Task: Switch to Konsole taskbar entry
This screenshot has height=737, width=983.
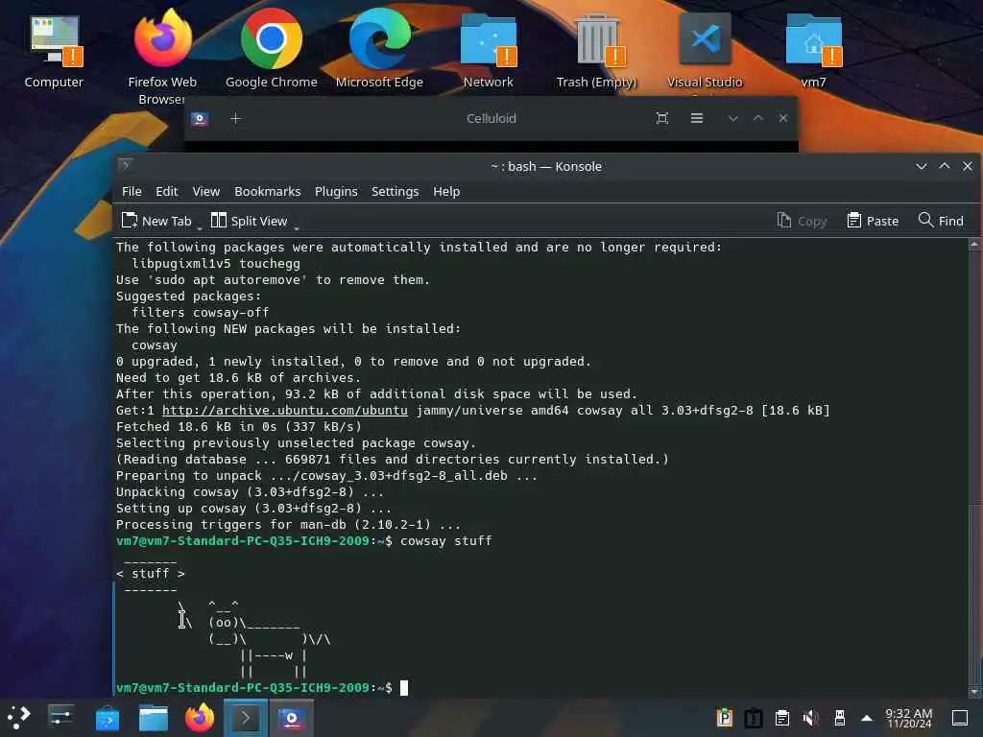Action: 246,718
